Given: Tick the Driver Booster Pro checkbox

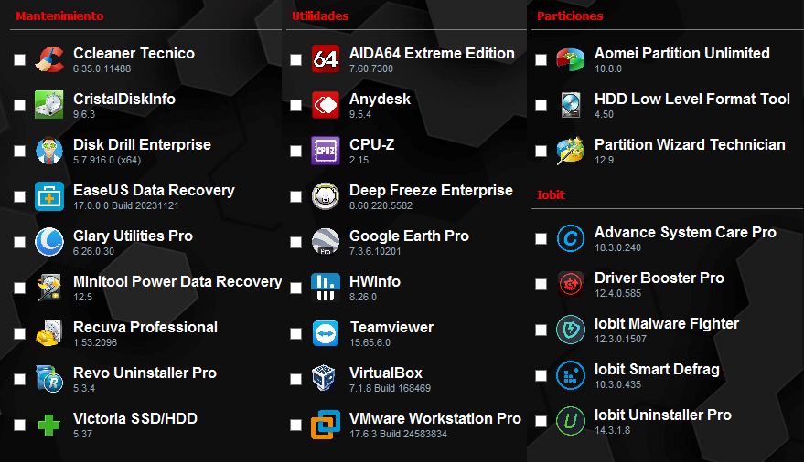Looking at the screenshot, I should tap(541, 285).
